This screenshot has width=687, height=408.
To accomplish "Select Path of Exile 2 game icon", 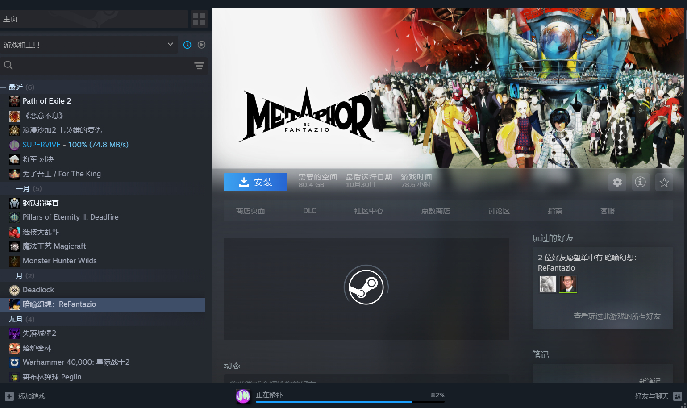I will [x=15, y=101].
